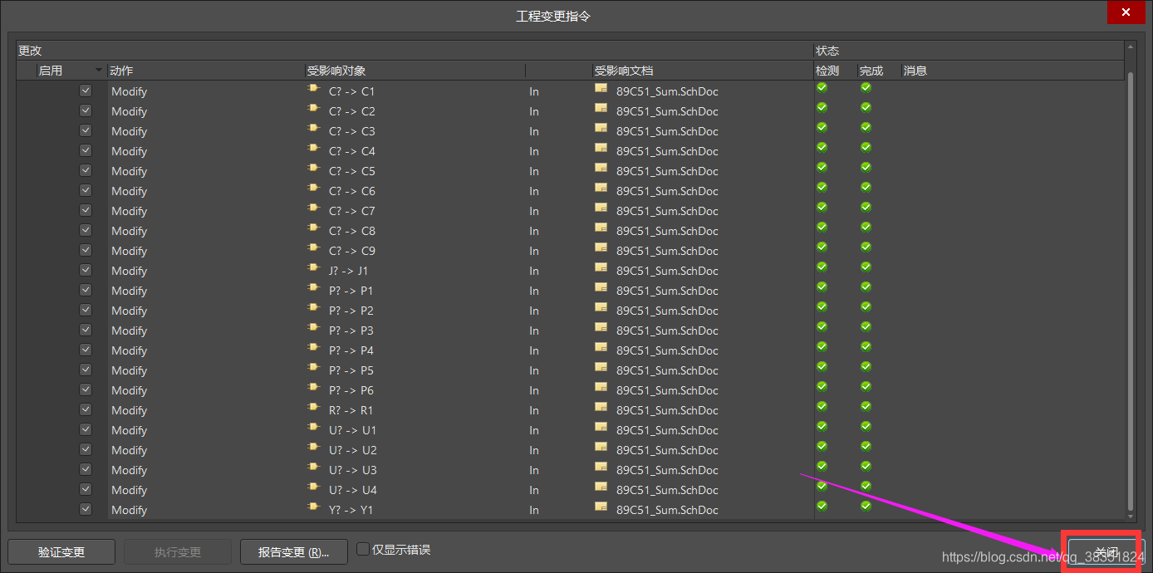1153x573 pixels.
Task: Uncheck the enable checkbox for C? -> C2
Action: point(86,110)
